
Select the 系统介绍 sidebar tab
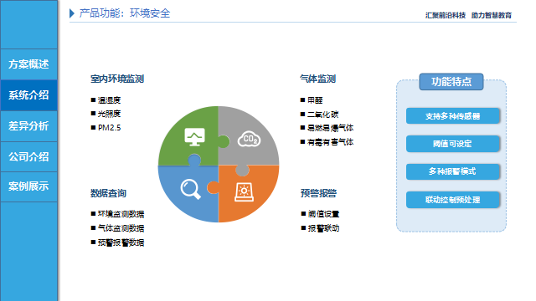[28, 95]
